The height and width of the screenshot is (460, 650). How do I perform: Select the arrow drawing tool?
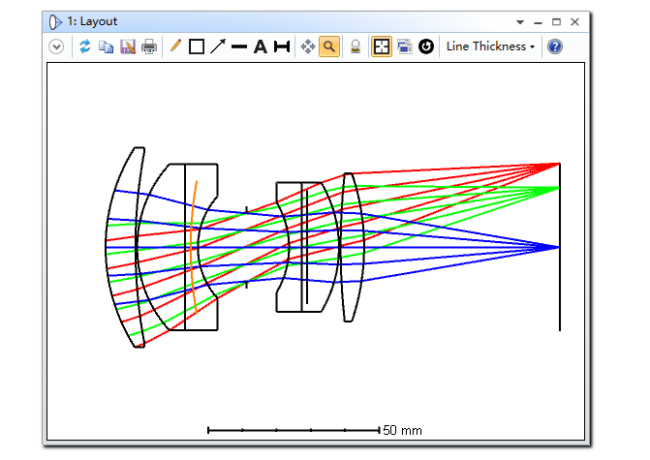point(218,46)
